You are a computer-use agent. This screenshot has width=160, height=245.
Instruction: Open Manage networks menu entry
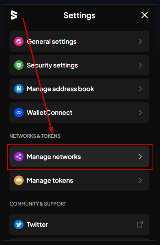(79, 157)
